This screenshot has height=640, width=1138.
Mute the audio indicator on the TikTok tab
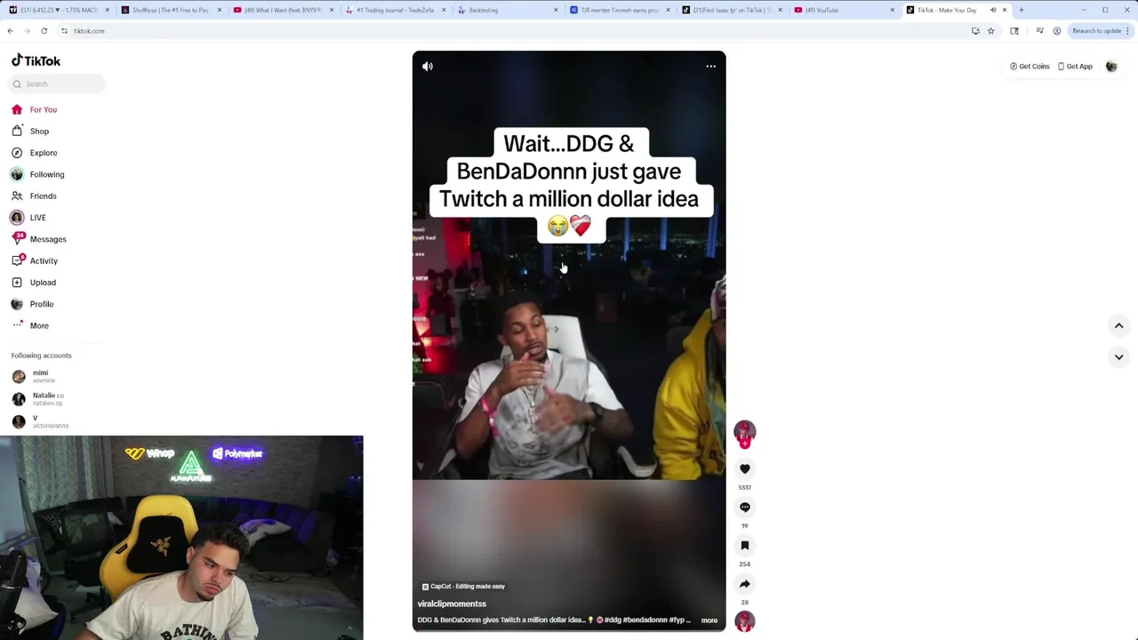coord(992,10)
